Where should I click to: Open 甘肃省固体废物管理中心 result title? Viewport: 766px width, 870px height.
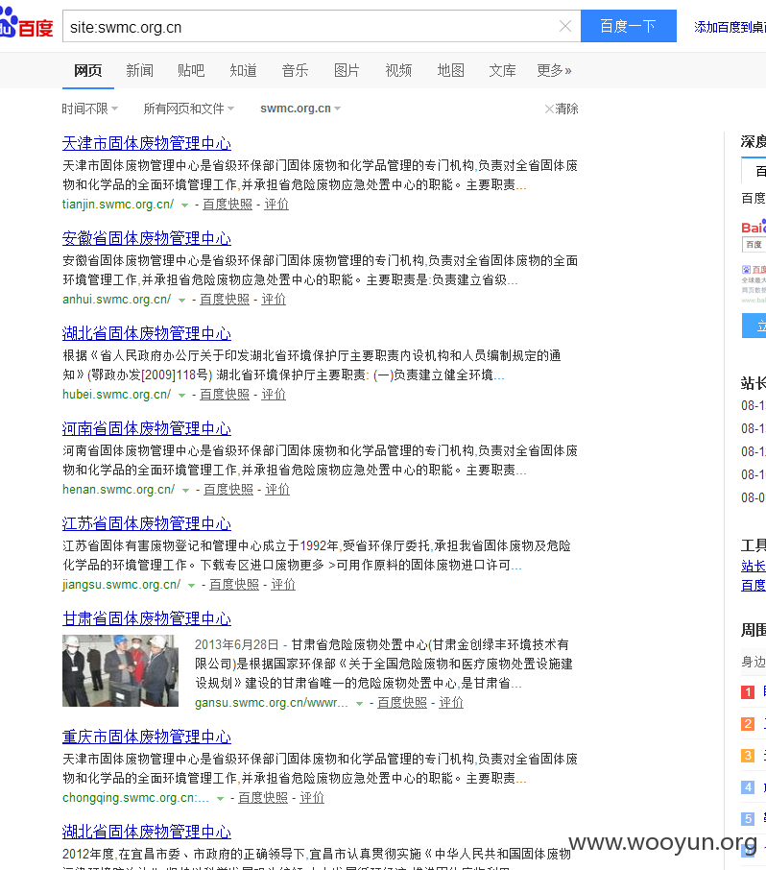point(147,618)
